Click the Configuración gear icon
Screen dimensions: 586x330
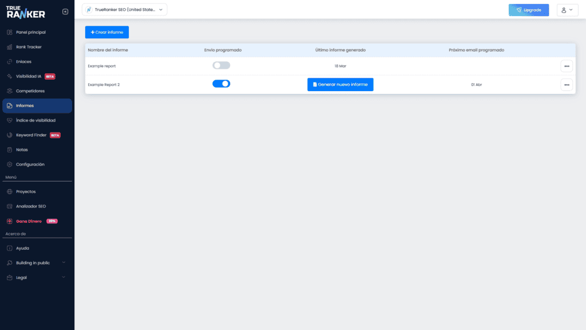(10, 164)
